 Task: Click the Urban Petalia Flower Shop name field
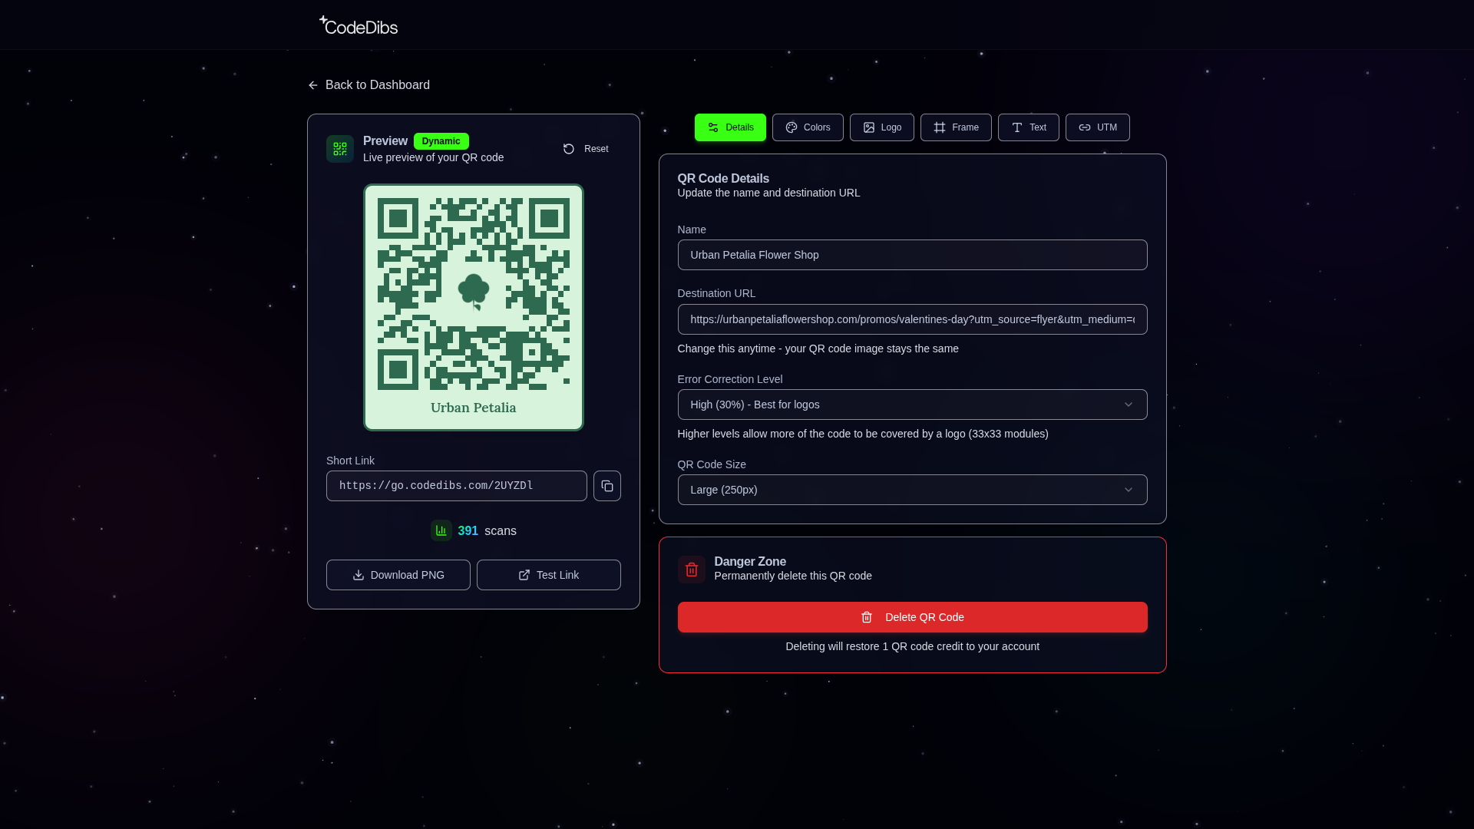pyautogui.click(x=912, y=254)
